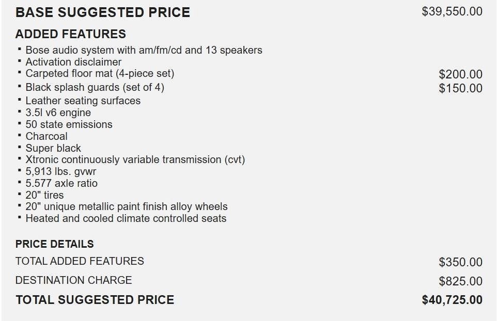The height and width of the screenshot is (321, 498).
Task: Click the Leather seating surfaces item
Action: [x=83, y=101]
